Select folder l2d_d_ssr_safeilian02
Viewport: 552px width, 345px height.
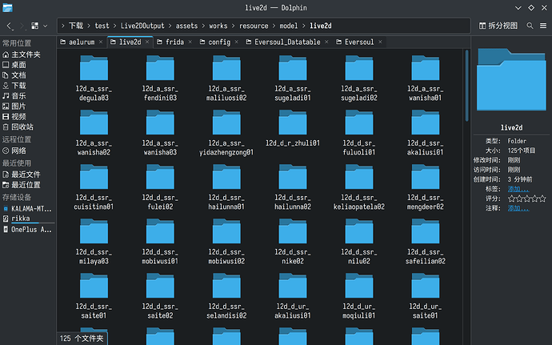426,242
